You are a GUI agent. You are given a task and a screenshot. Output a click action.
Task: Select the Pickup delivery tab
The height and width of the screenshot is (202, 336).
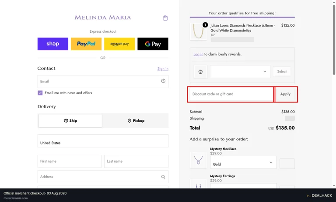pyautogui.click(x=136, y=120)
